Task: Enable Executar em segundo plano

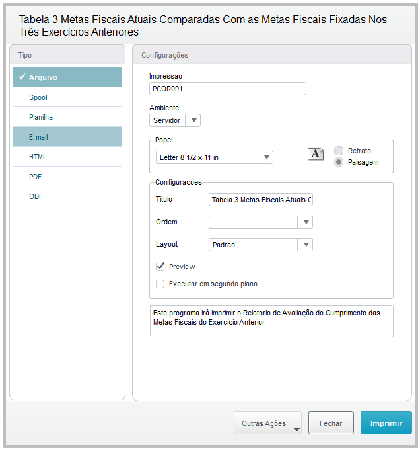Action: click(x=160, y=284)
